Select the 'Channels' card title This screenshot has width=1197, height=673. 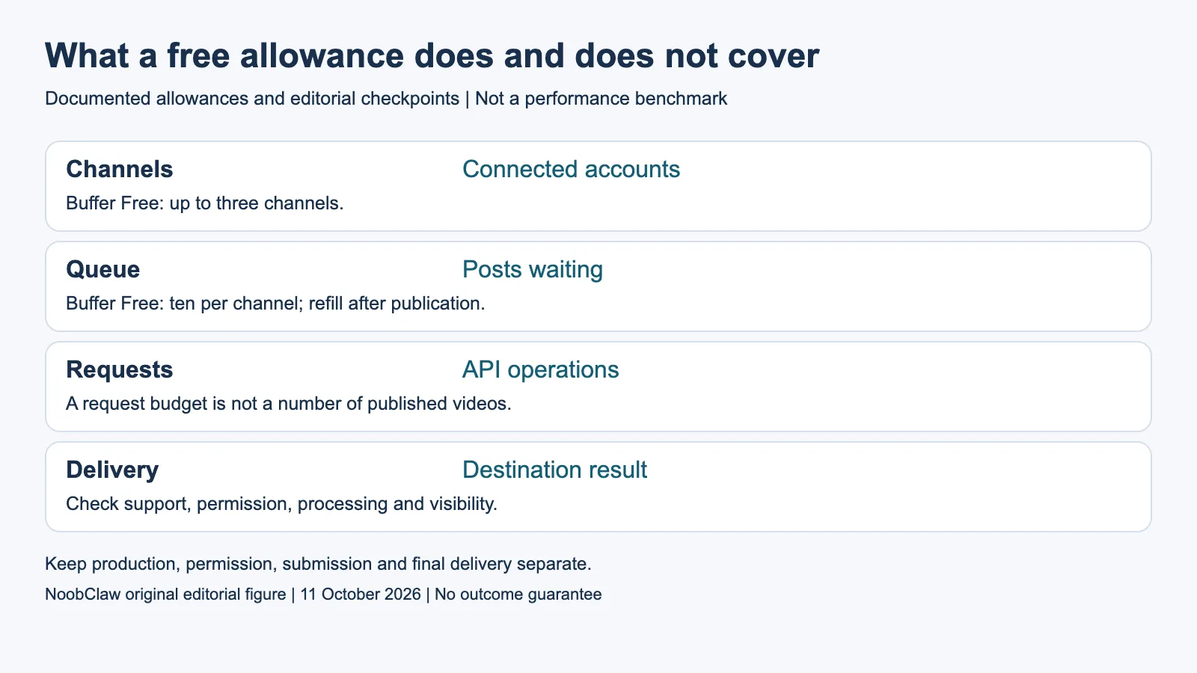(120, 169)
